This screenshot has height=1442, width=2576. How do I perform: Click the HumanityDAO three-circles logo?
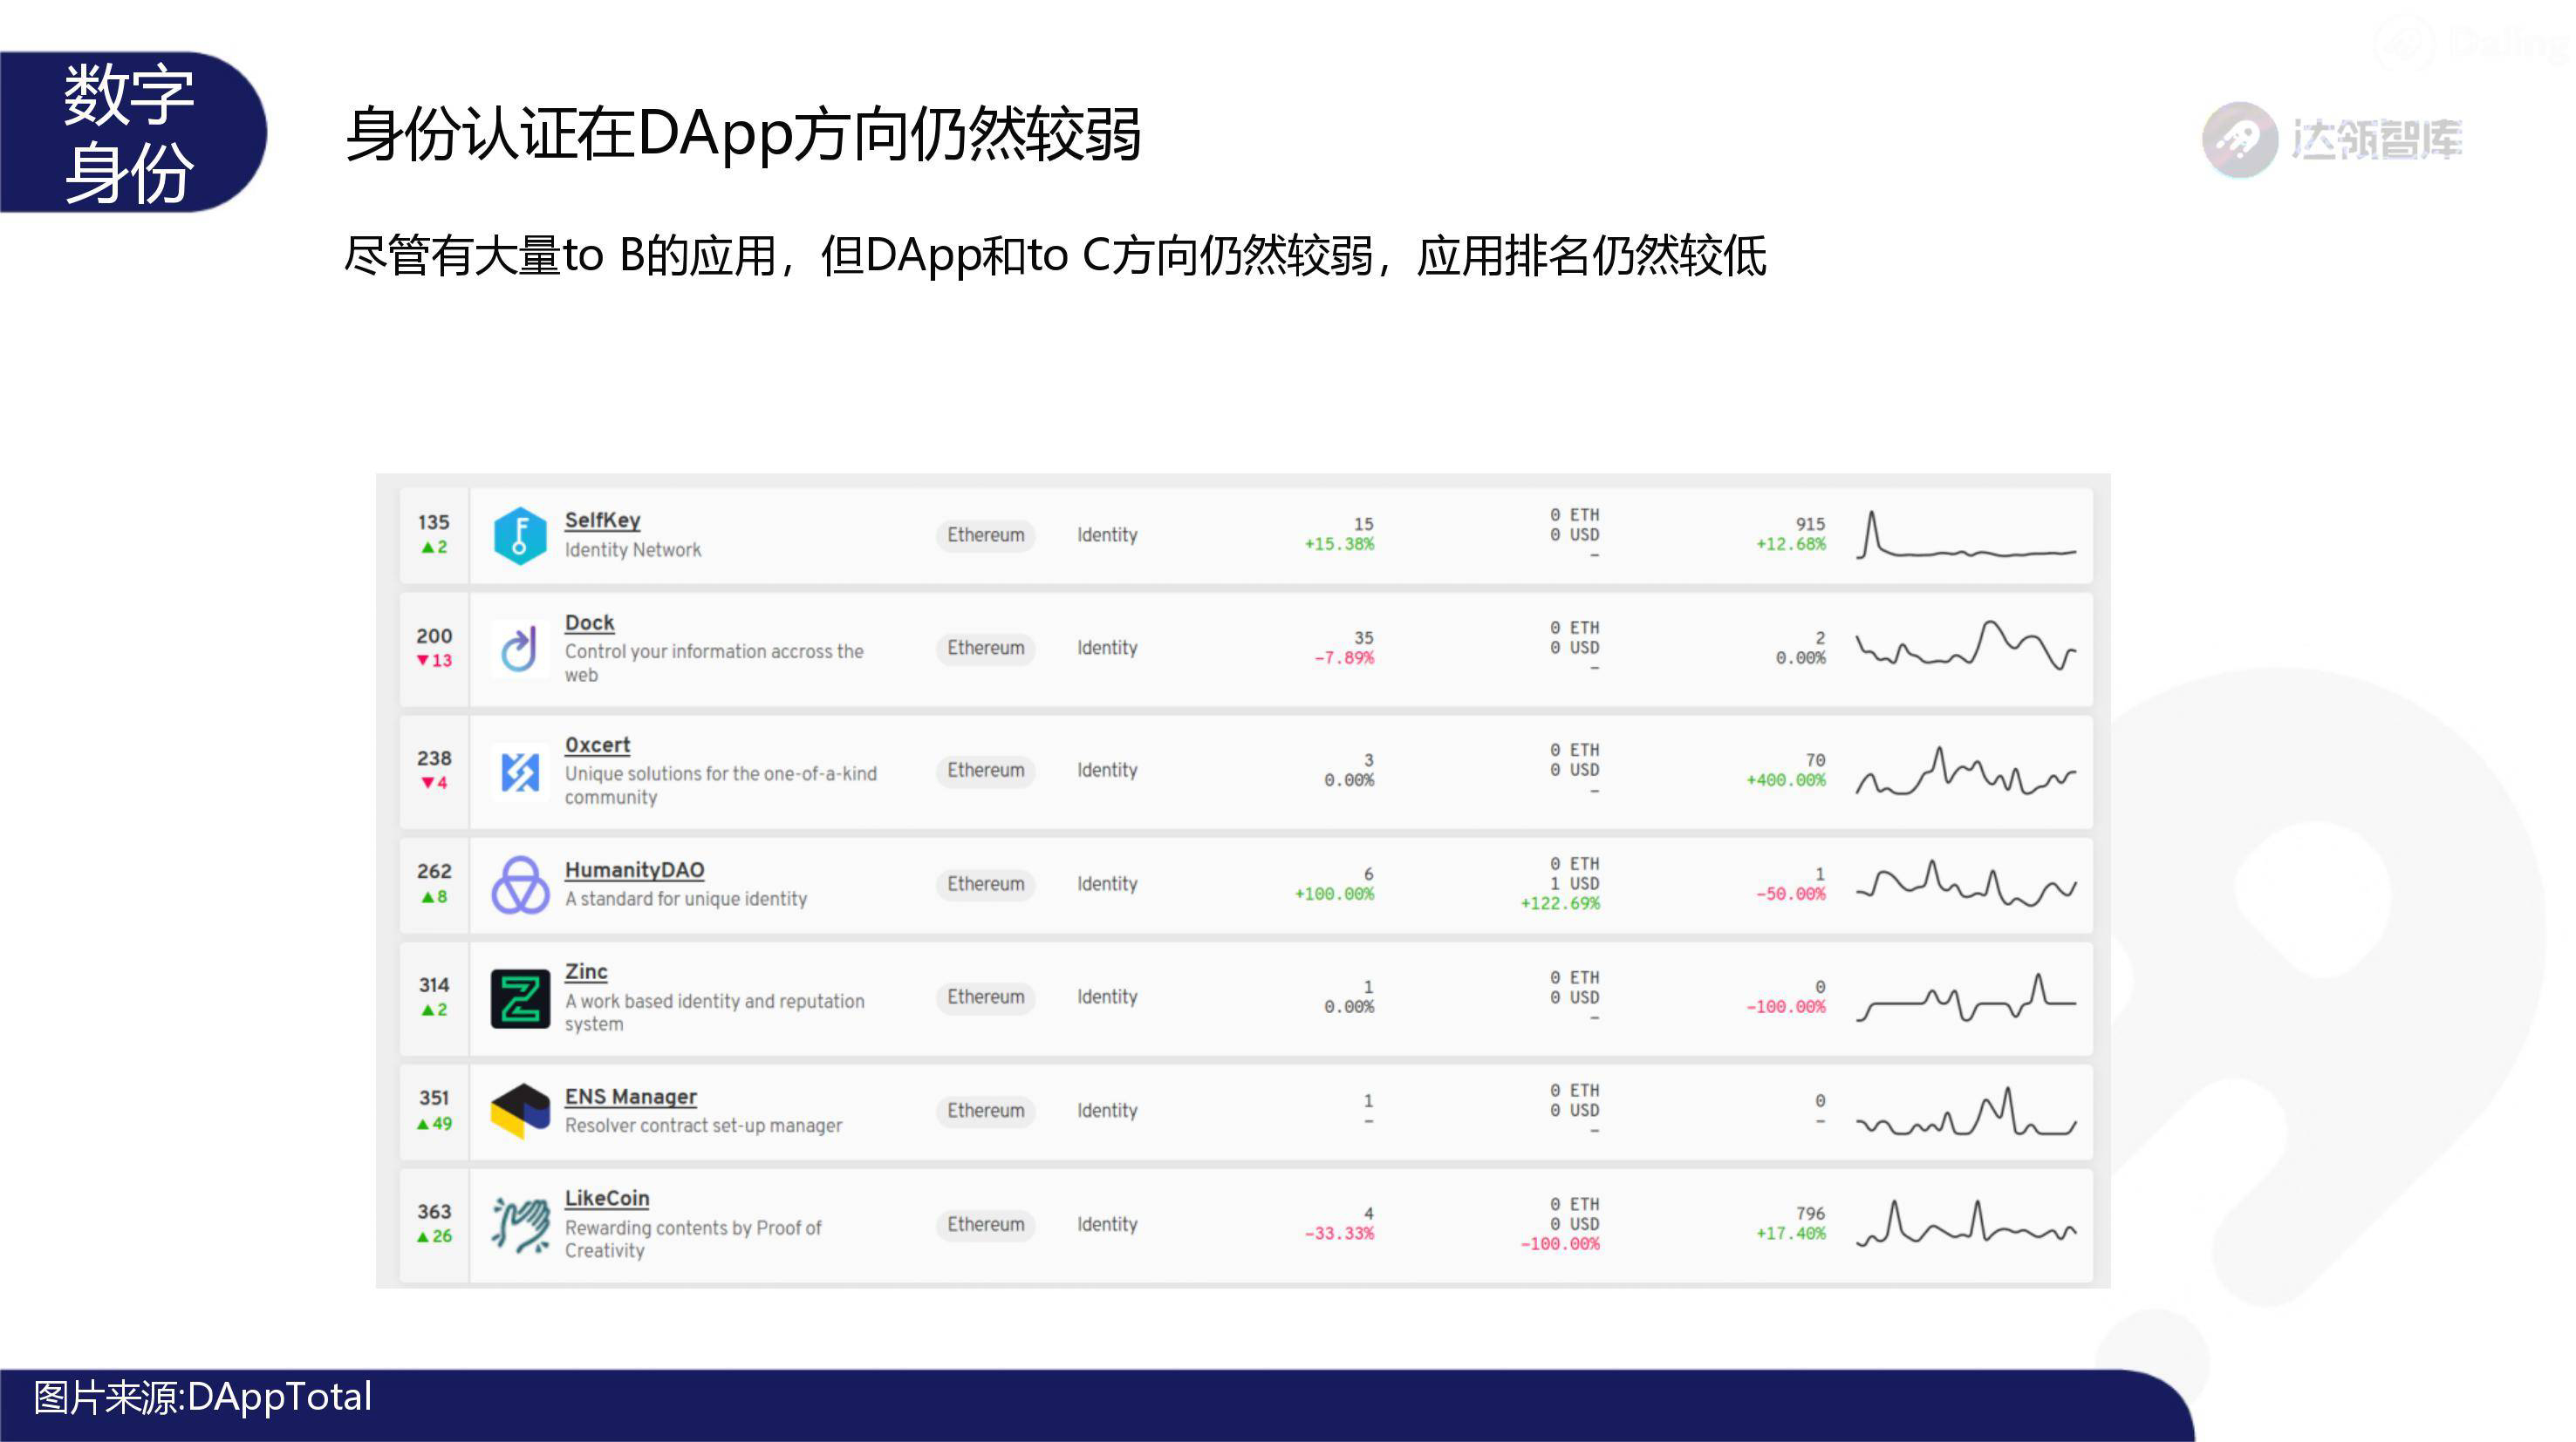pyautogui.click(x=520, y=884)
